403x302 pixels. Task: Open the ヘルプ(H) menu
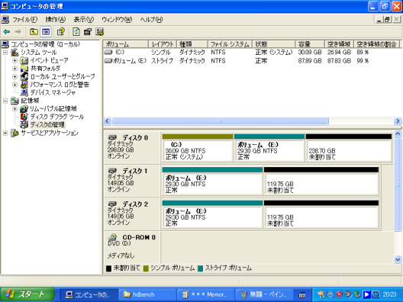(151, 20)
